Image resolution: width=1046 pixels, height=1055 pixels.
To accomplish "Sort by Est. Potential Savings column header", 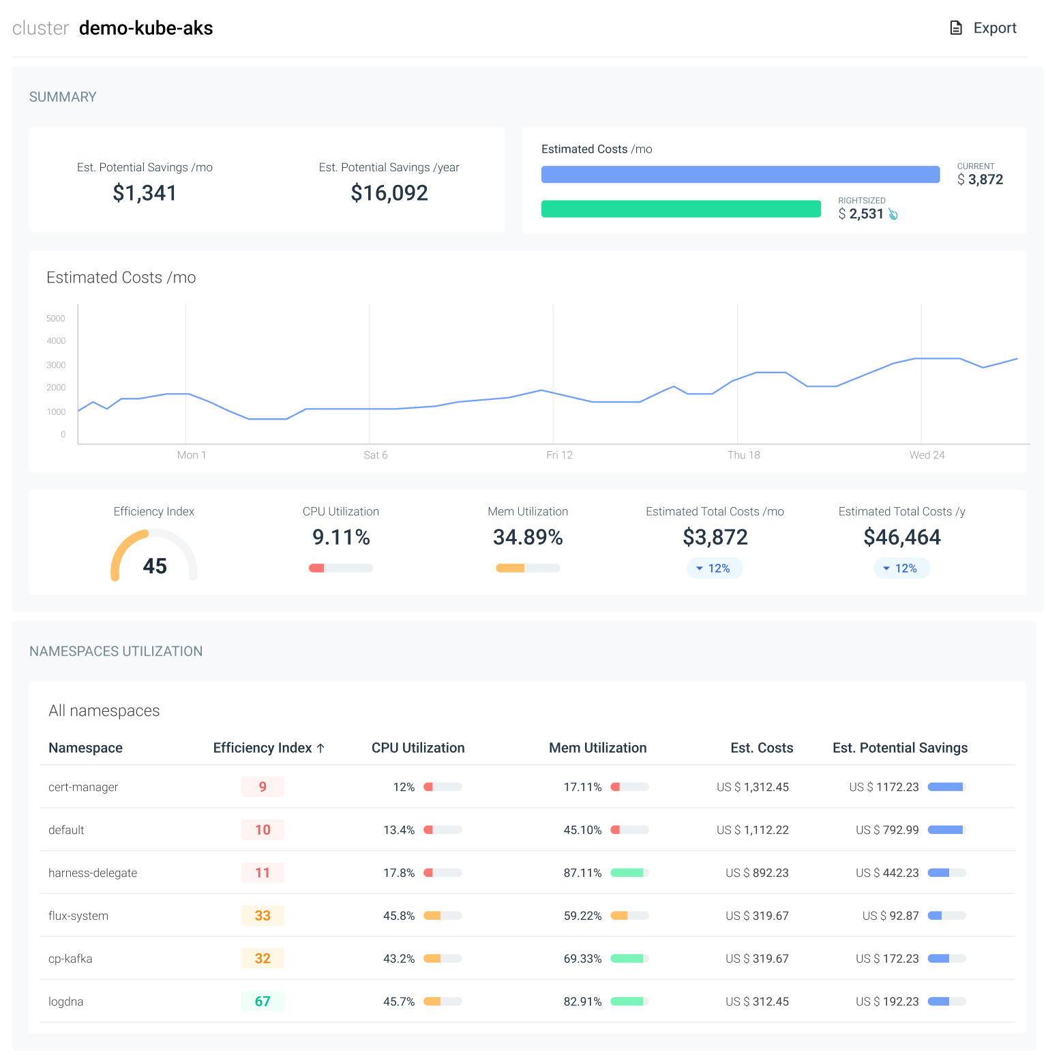I will pyautogui.click(x=900, y=748).
